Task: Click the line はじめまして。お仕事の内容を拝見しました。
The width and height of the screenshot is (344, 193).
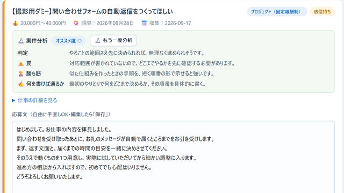Action: [64, 130]
